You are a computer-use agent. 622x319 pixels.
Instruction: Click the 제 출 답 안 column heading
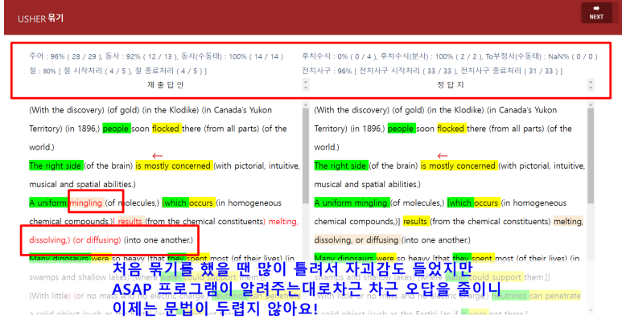pos(166,85)
